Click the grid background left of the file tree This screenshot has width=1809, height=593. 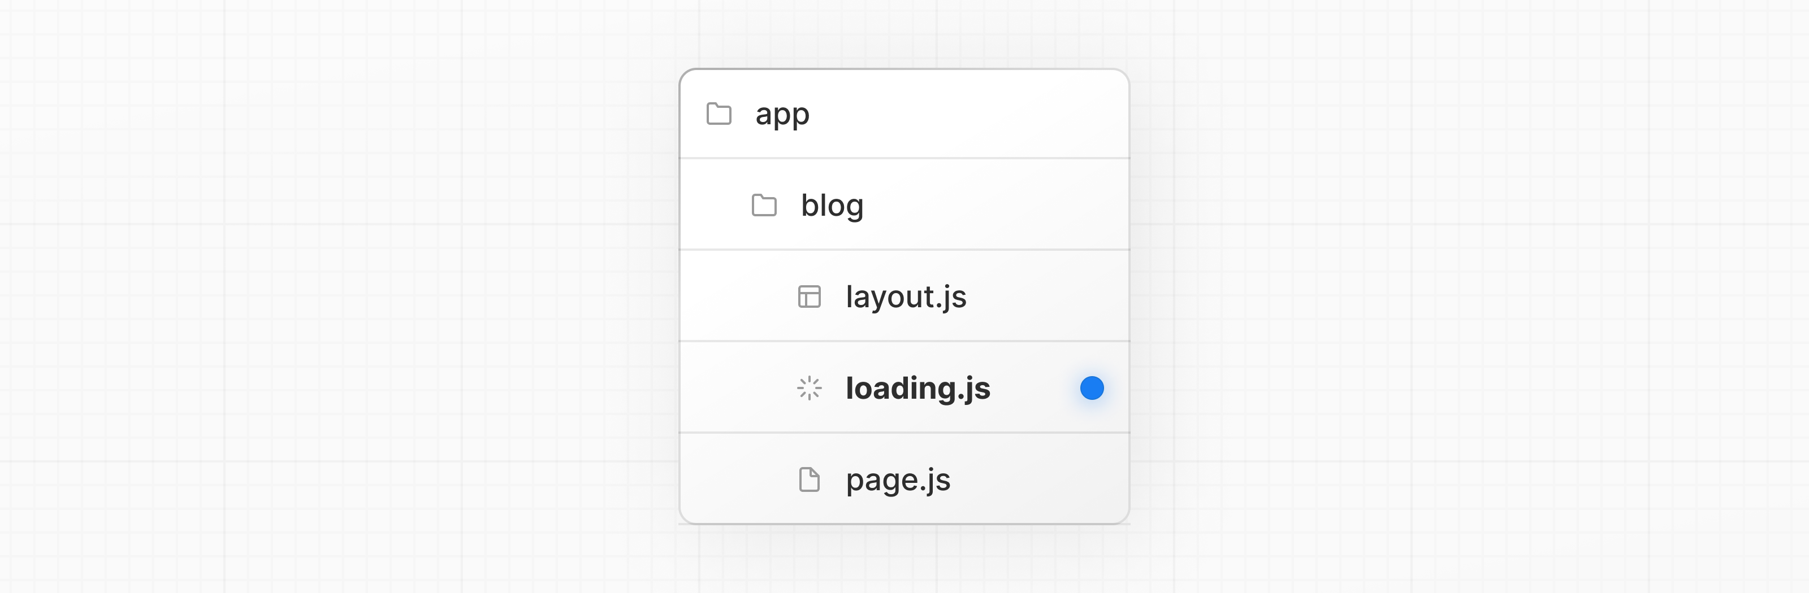pos(337,295)
